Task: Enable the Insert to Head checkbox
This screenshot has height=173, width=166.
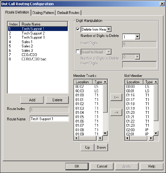Action: tap(78, 52)
